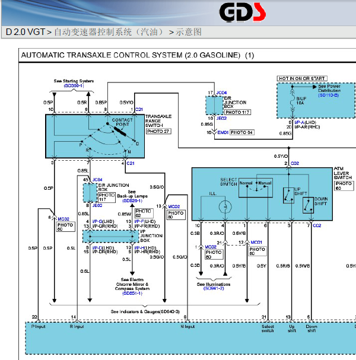Open connector C21 at pin 4
Screen dimensions: 356x360
coord(131,163)
